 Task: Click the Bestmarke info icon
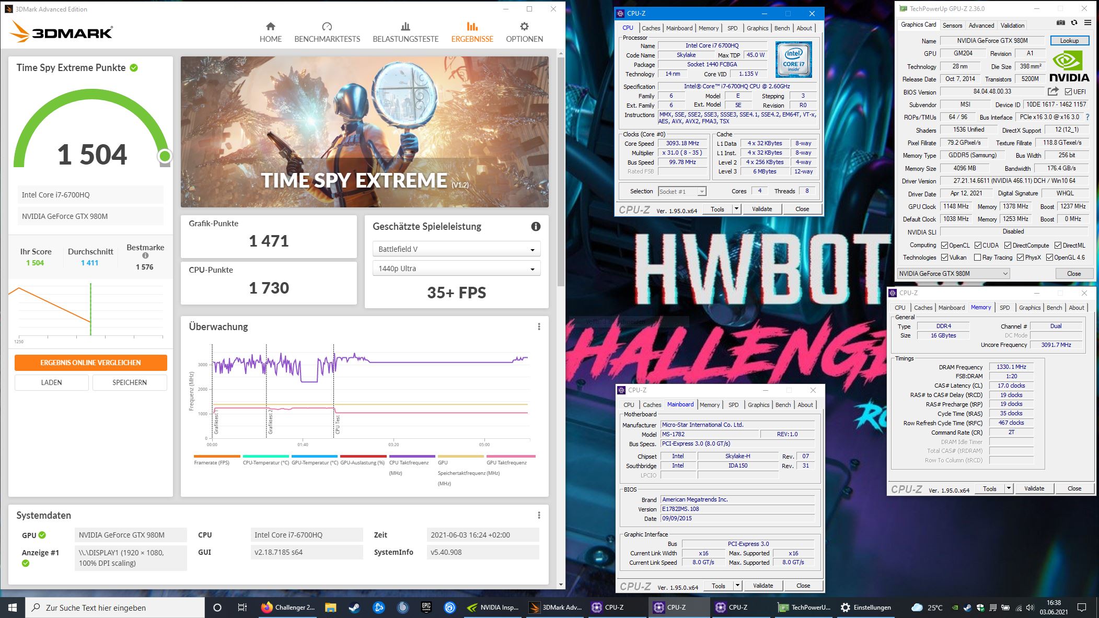(x=145, y=255)
